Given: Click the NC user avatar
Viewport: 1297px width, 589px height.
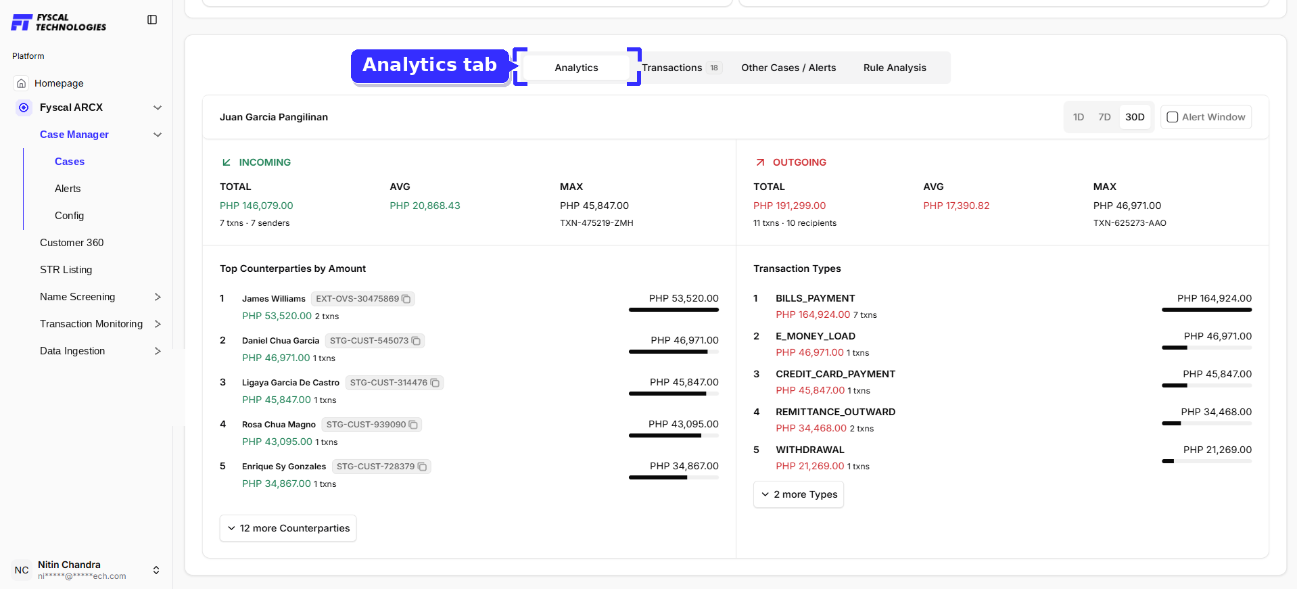Looking at the screenshot, I should (22, 570).
